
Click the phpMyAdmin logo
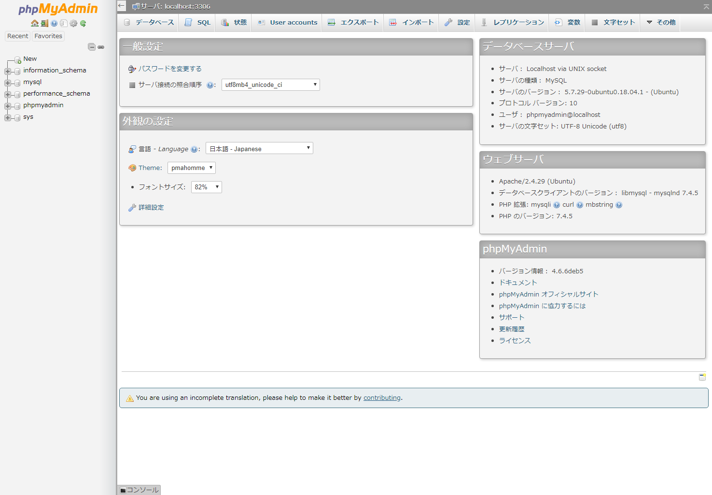[x=58, y=9]
